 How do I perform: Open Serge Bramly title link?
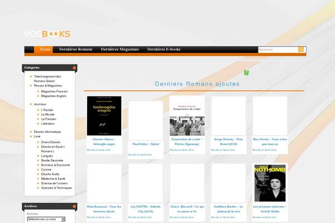coord(228,142)
